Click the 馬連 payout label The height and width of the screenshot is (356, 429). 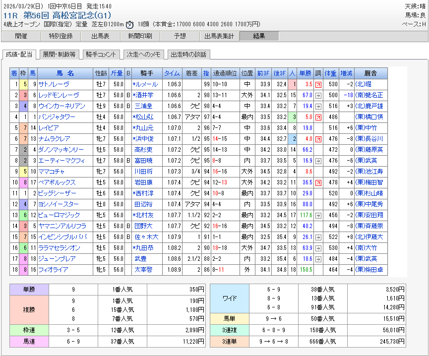click(x=29, y=342)
